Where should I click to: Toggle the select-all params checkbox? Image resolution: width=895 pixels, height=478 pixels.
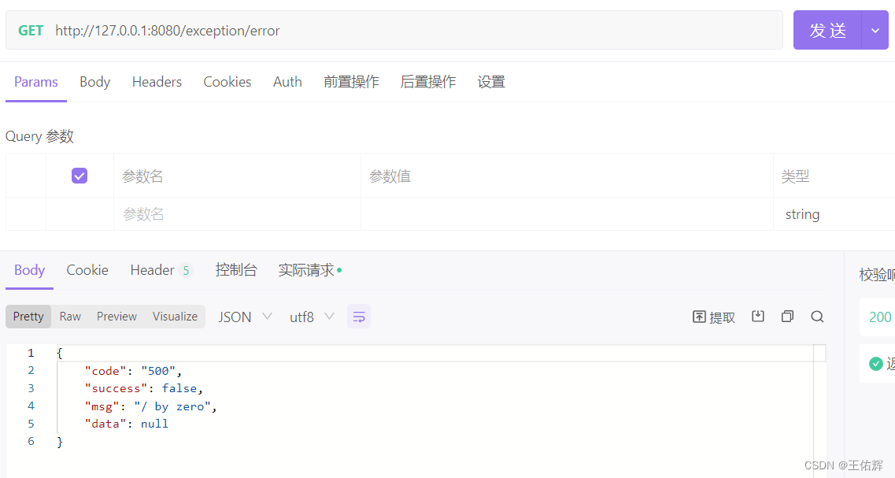pos(80,176)
